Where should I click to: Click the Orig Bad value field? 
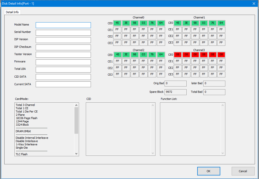click(x=176, y=83)
